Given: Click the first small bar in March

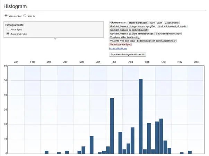Looking at the screenshot, I should pyautogui.click(x=46, y=152).
